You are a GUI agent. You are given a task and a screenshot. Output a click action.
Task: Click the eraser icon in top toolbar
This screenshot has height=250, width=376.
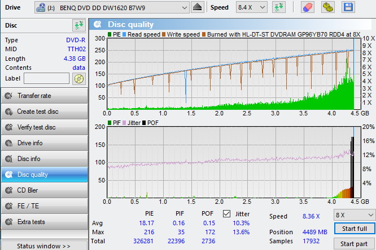click(x=308, y=7)
